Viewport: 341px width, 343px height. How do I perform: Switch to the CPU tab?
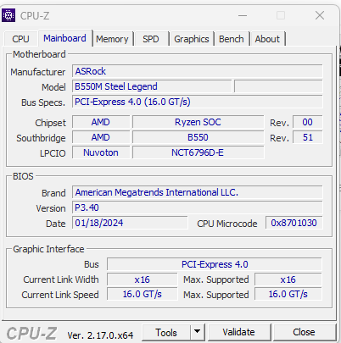pos(20,39)
